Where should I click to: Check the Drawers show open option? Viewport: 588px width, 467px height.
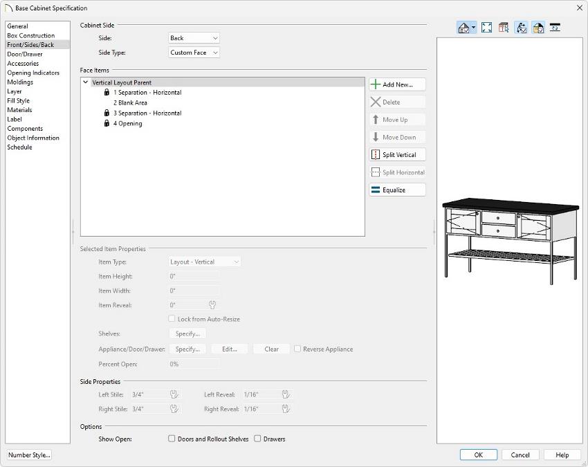pos(257,439)
